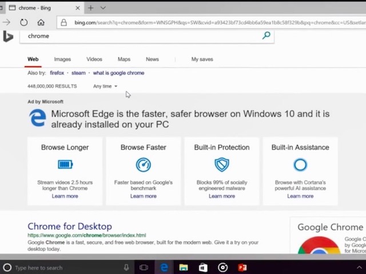Click the address bar URL
Viewport: 366px width, 274px height.
(x=220, y=23)
